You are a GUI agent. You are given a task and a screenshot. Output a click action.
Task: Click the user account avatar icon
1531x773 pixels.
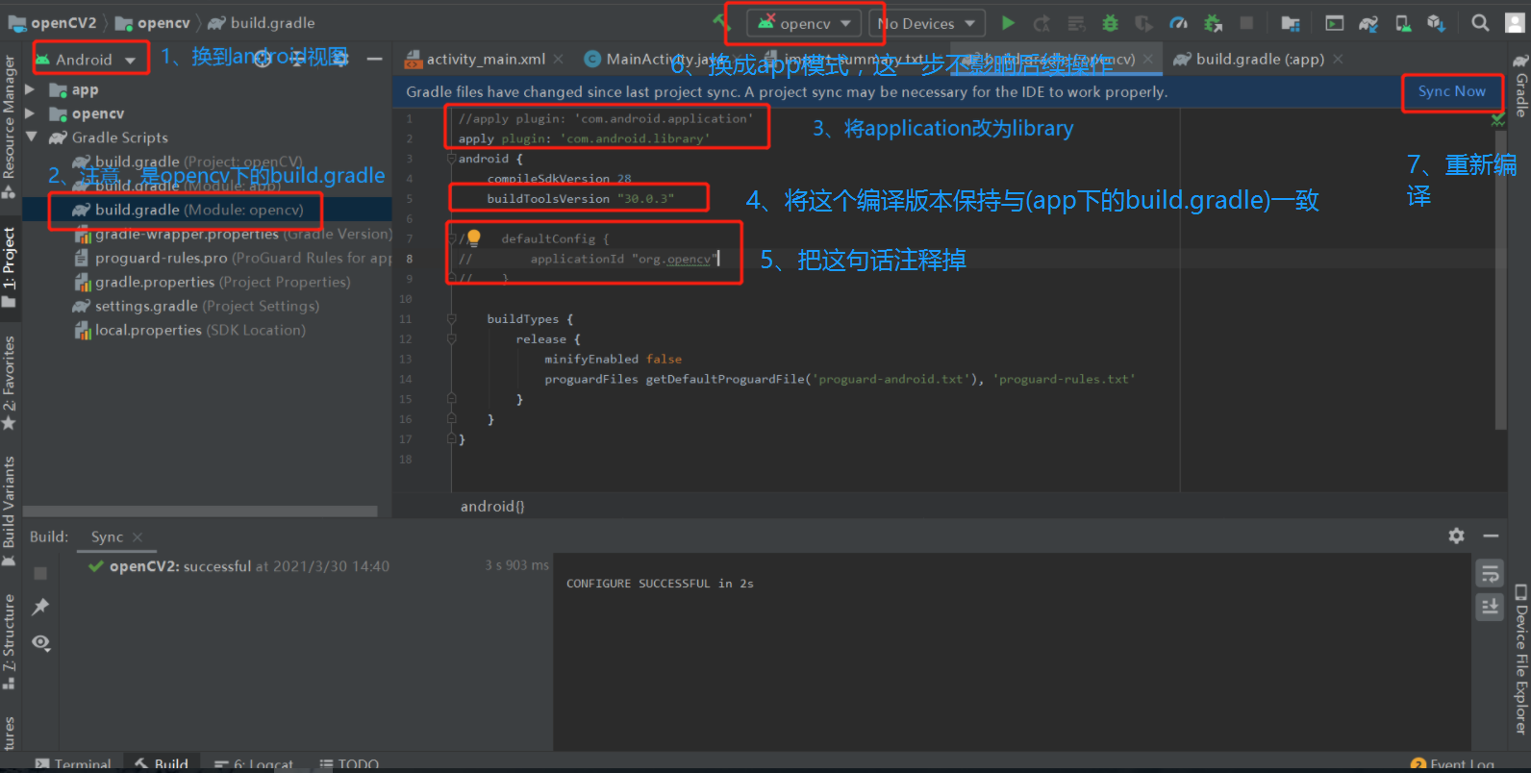tap(1515, 22)
